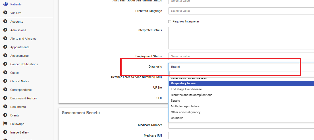This screenshot has height=140, width=314.
Task: Click the arrow icon beside Cases
Action: 5,73
